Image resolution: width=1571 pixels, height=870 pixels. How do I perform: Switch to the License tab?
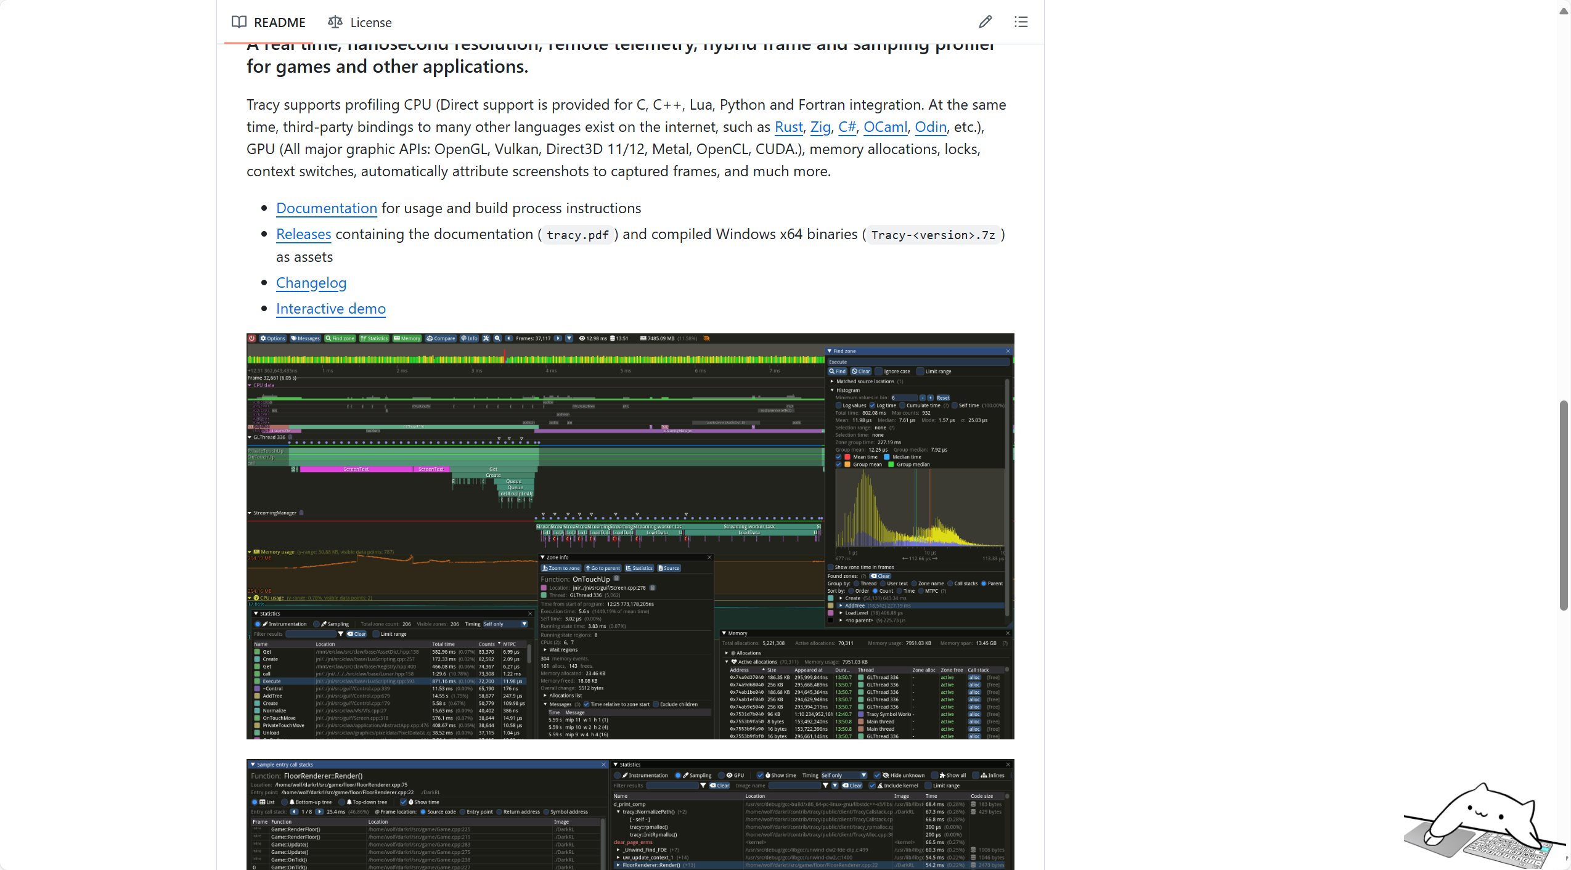361,22
